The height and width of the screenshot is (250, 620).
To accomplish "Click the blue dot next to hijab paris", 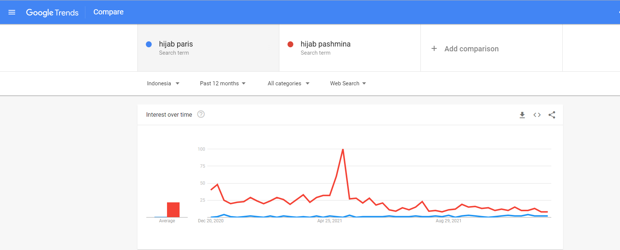I will tap(149, 44).
